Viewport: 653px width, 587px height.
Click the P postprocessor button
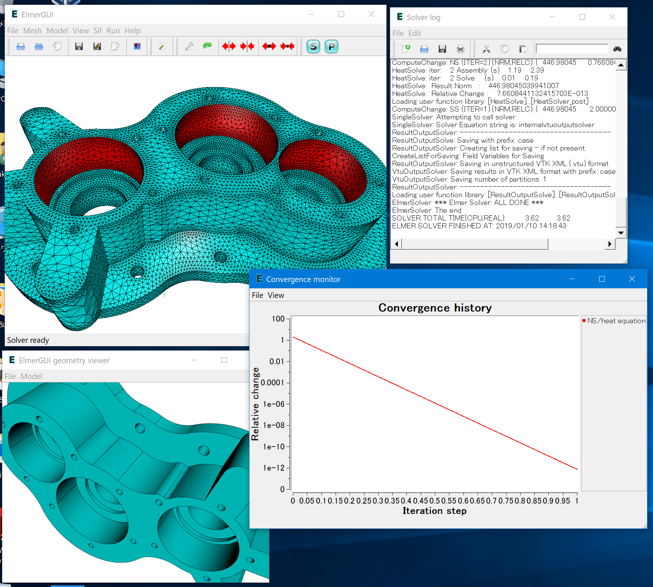332,47
